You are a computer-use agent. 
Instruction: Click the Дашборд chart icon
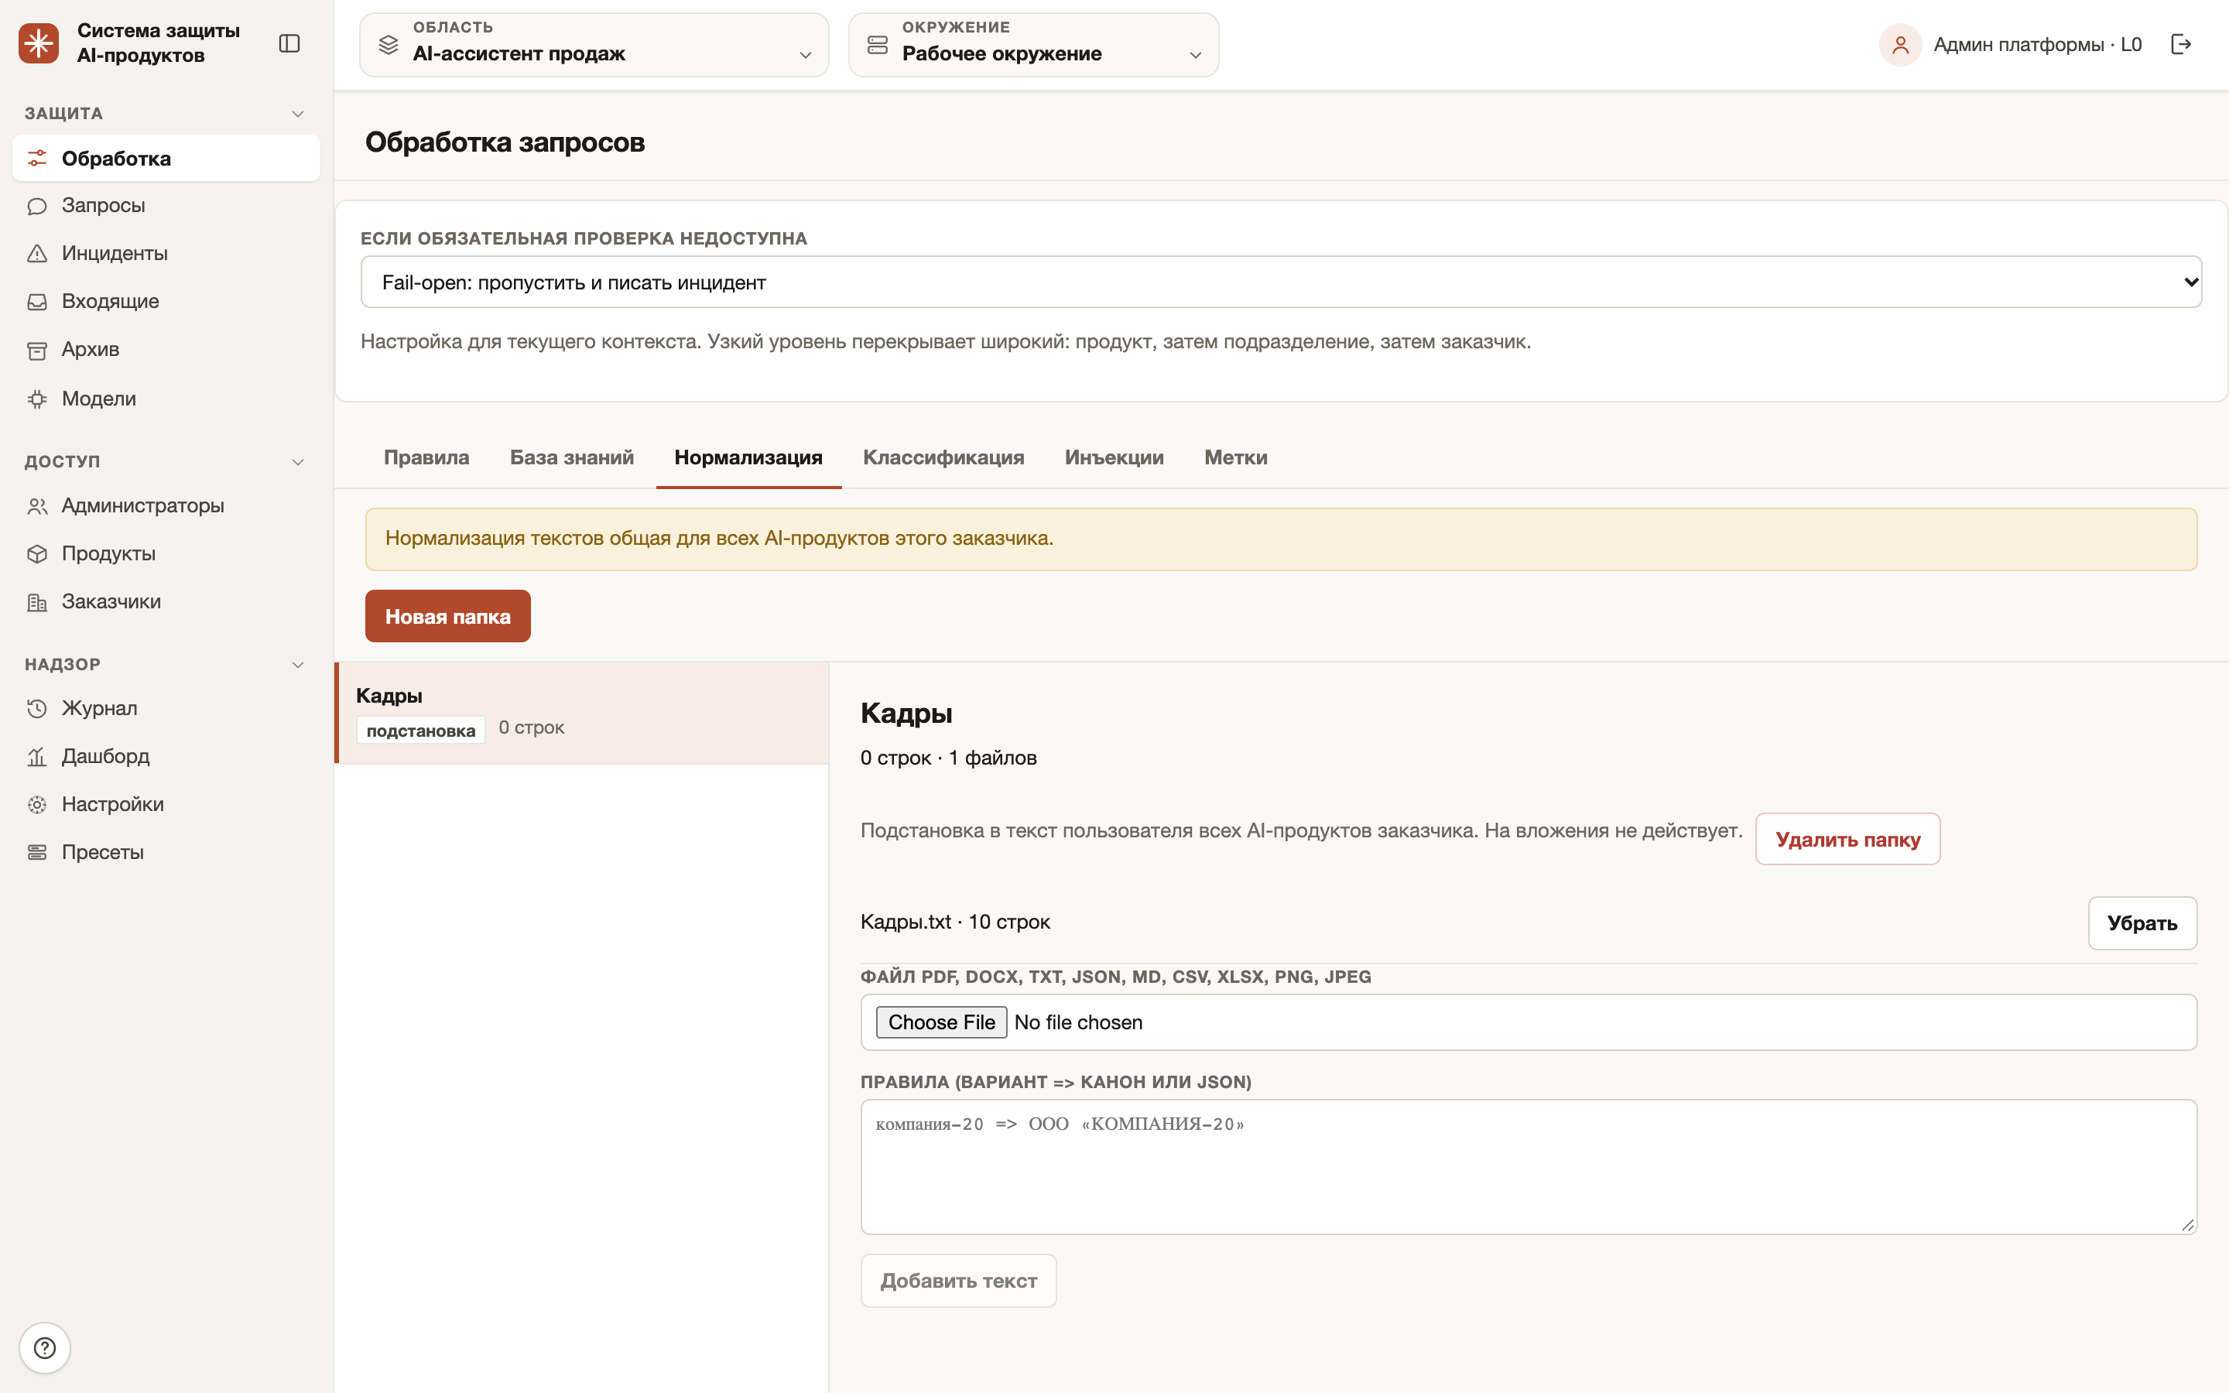click(37, 756)
